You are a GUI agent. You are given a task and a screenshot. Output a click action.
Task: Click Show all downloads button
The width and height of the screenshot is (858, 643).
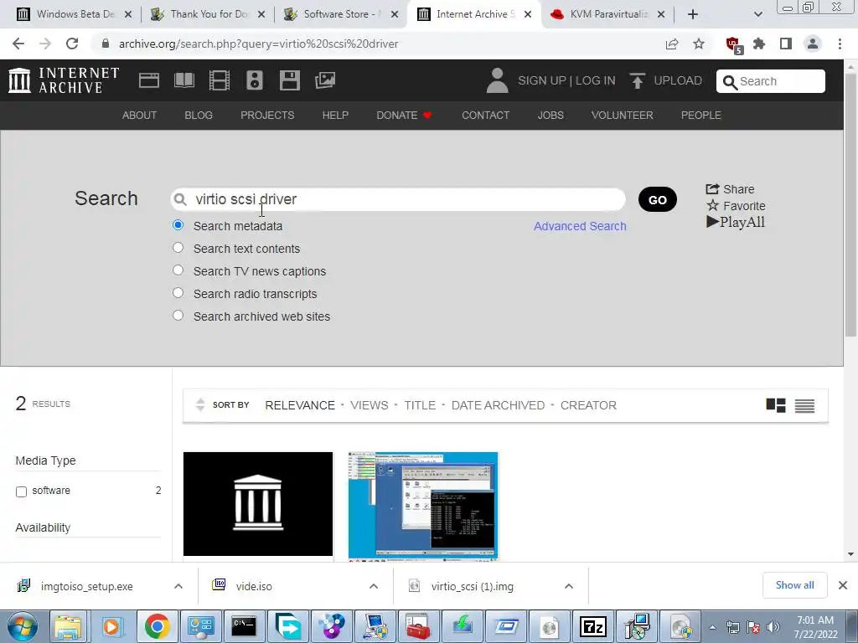tap(794, 585)
